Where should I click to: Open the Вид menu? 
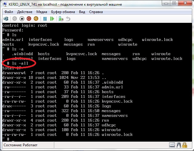pos(82,12)
